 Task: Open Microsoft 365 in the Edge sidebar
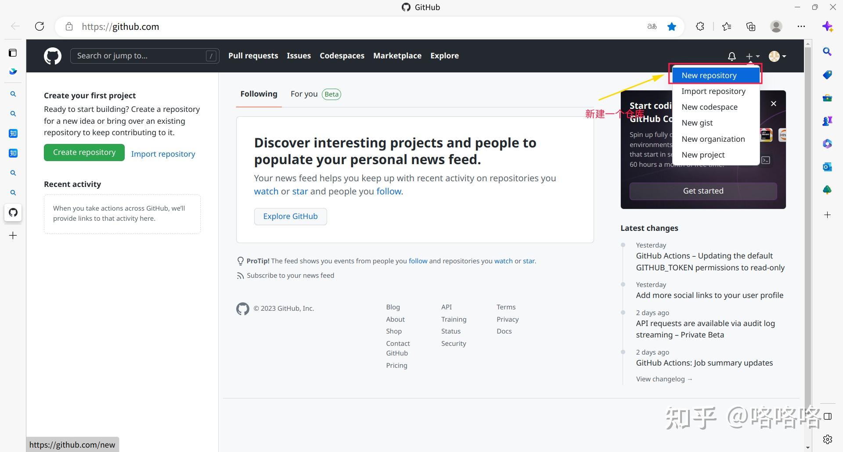828,143
